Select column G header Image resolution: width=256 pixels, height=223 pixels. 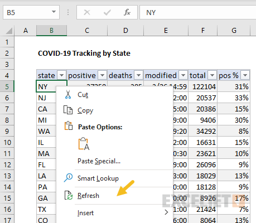point(234,31)
